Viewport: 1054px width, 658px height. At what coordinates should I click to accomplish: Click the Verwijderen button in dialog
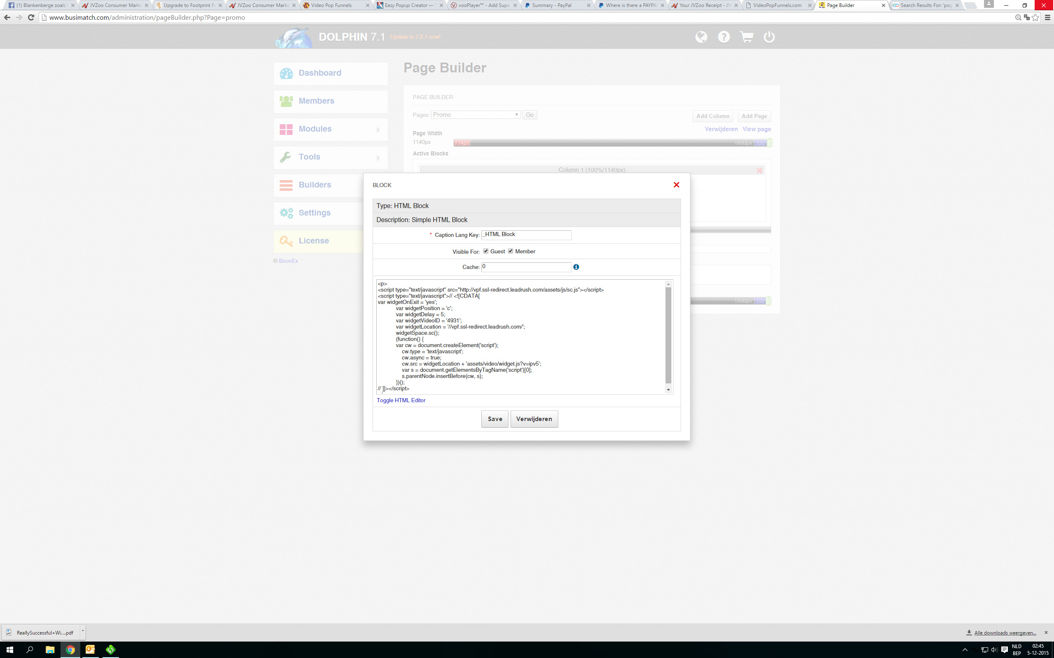(534, 419)
